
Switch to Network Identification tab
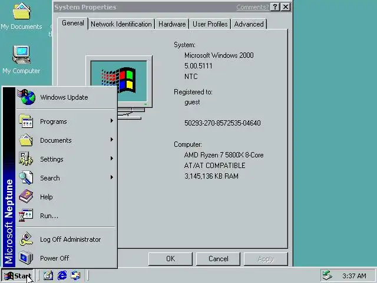(121, 24)
